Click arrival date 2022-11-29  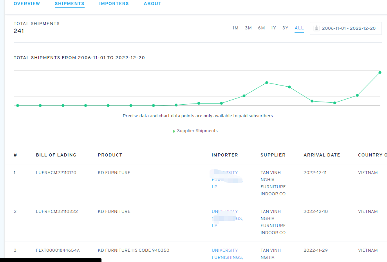(316, 250)
